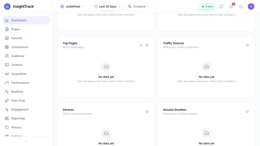Click 'Where your visitors come from' subtitle
This screenshot has width=260, height=146.
coord(181,47)
